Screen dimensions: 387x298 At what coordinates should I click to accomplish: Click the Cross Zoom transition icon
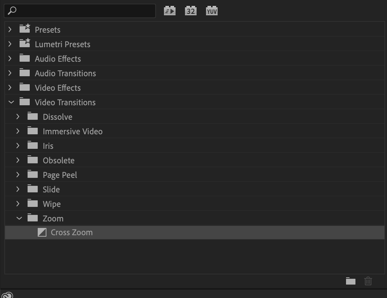42,232
